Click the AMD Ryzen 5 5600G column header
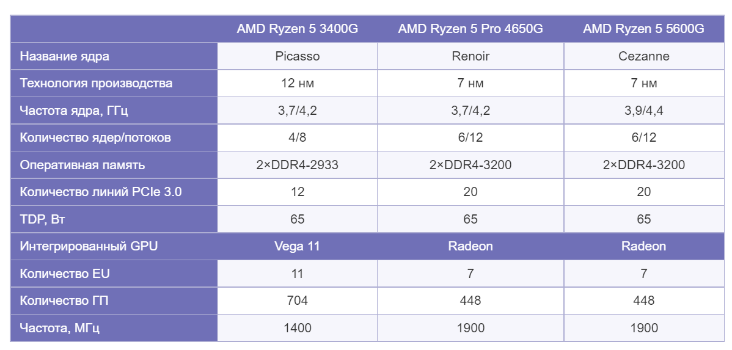The width and height of the screenshot is (732, 350). (x=643, y=29)
